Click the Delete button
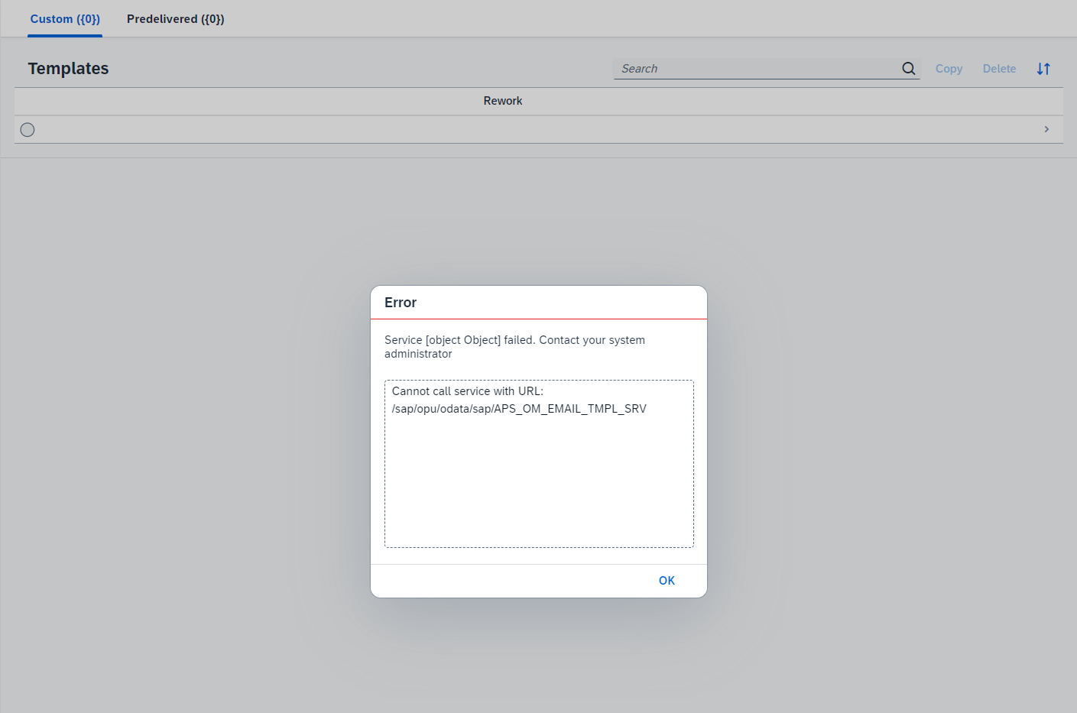The width and height of the screenshot is (1077, 713). click(999, 69)
